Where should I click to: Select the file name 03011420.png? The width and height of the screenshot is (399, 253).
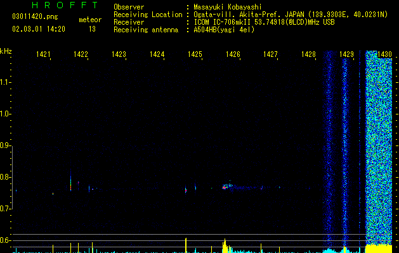35,17
